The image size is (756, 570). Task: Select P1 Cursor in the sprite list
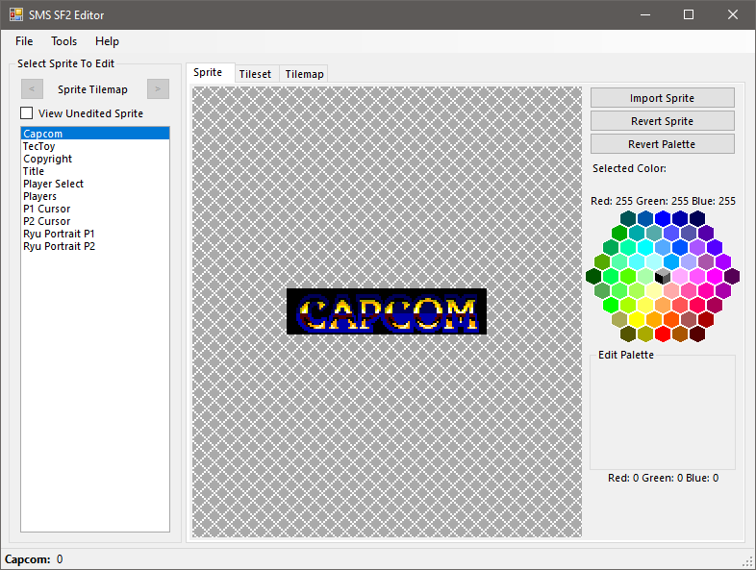(95, 209)
